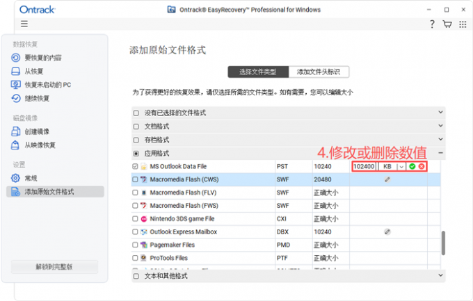Viewport: 473px width, 301px height.
Task: Expand the 文本和其他格式 section
Action: 440,275
